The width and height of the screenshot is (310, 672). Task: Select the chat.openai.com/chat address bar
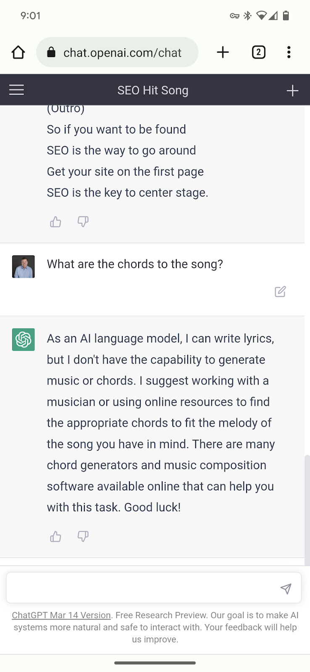[x=122, y=52]
